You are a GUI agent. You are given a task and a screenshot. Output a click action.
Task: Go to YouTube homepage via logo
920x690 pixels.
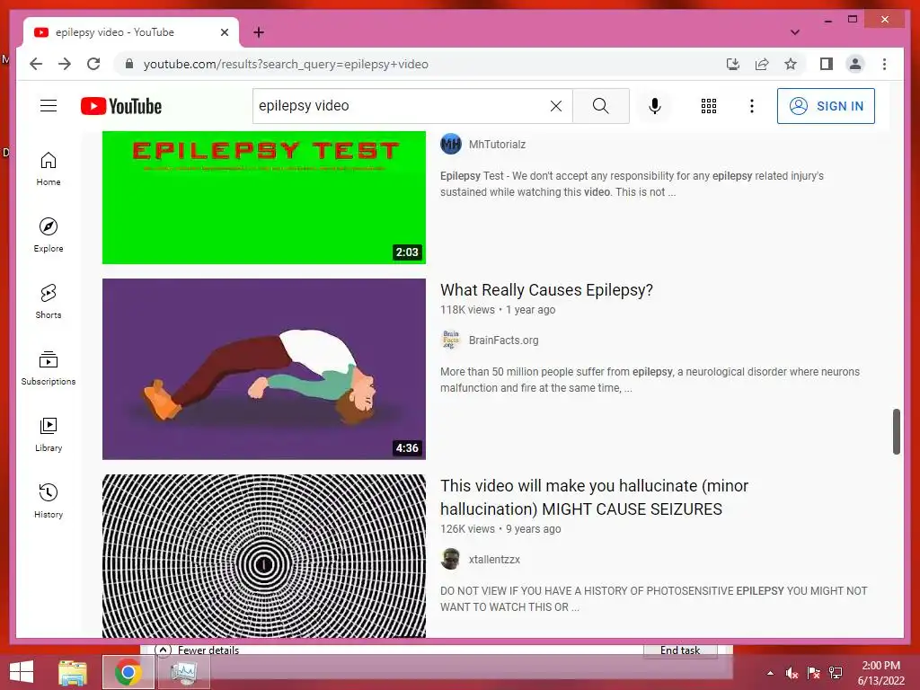121,106
